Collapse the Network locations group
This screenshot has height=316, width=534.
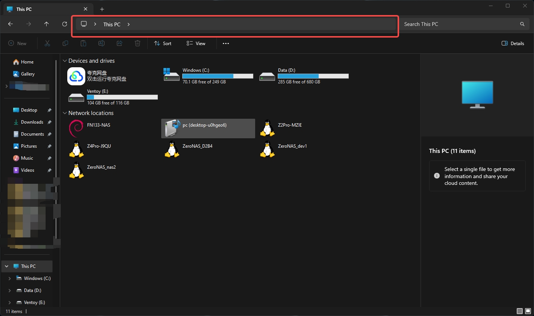click(x=65, y=113)
